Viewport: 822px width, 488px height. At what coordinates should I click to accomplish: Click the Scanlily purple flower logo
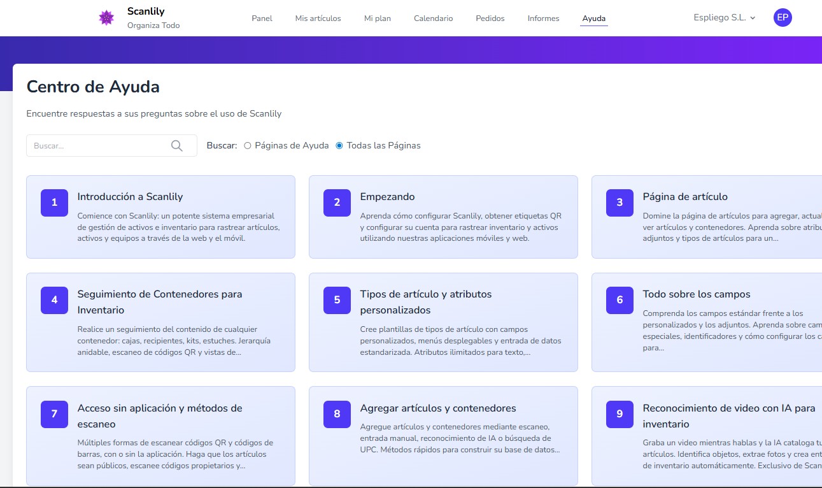pyautogui.click(x=106, y=18)
